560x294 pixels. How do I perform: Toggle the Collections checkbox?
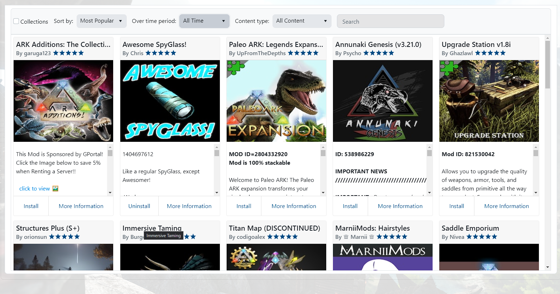[x=16, y=21]
